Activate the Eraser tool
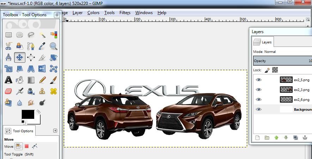Viewport: 312px width, 159px height. (8, 91)
